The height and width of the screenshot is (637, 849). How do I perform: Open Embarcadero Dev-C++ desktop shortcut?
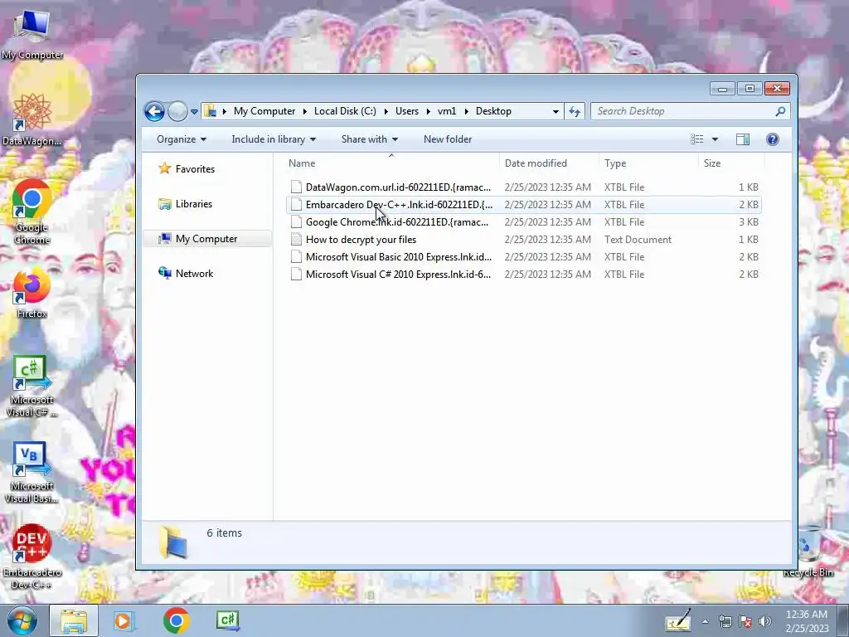[32, 557]
